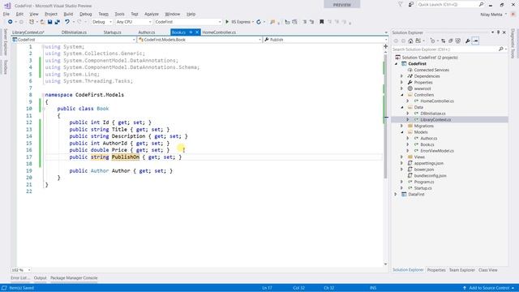The height and width of the screenshot is (292, 519).
Task: Switch to Class View tab
Action: 488,270
